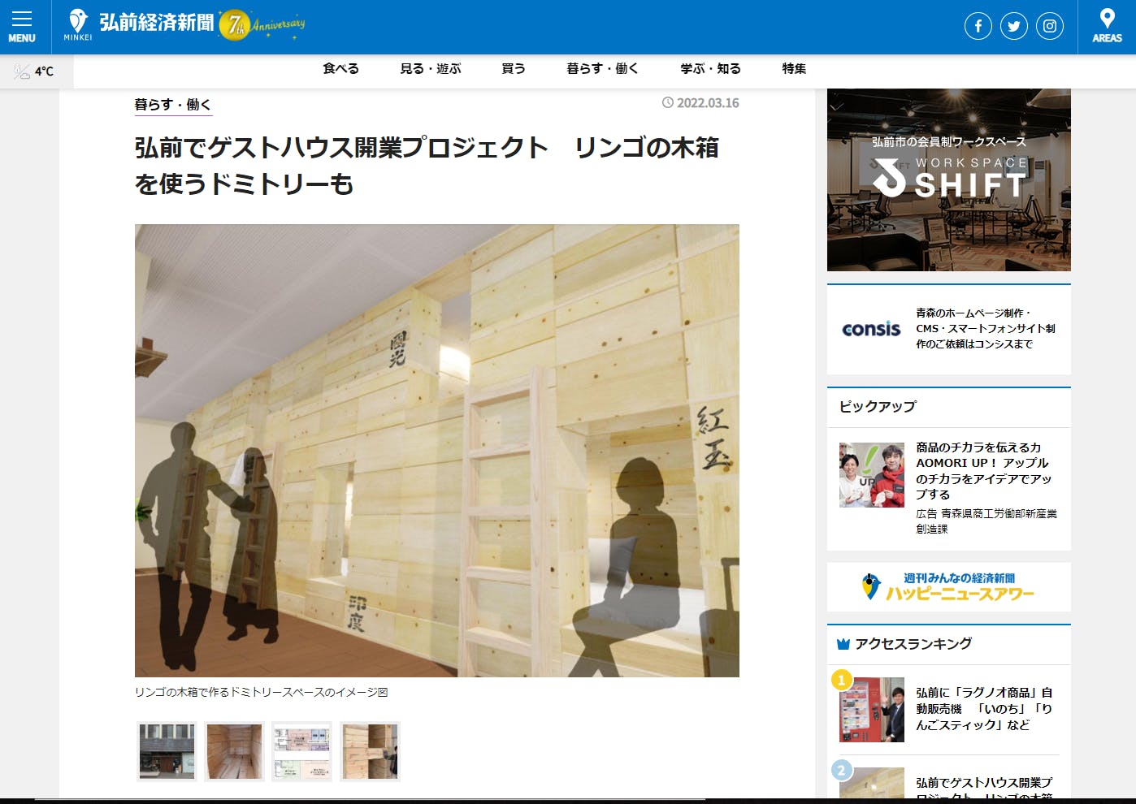Screen dimensions: 1136x804
Task: Open the building exterior thumbnail
Action: (x=167, y=751)
